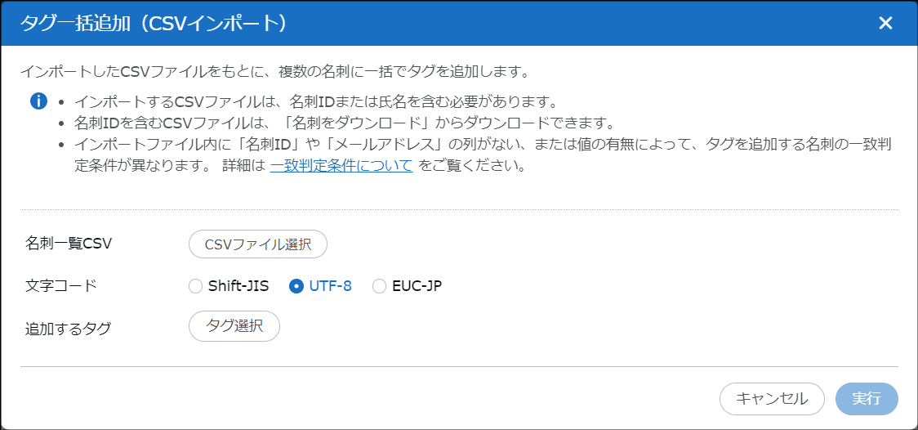Click the solid divider above キャンセル

coord(459,367)
